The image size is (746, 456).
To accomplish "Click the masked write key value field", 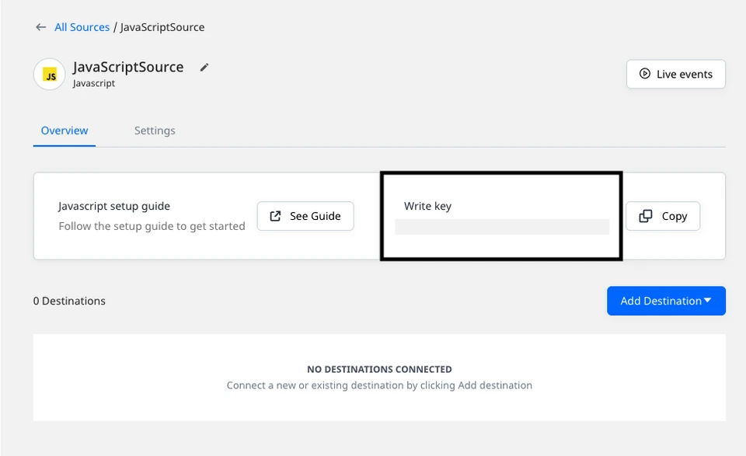I will click(x=501, y=226).
